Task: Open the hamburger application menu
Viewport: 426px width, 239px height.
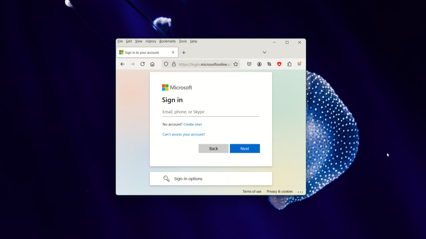Action: tap(299, 64)
